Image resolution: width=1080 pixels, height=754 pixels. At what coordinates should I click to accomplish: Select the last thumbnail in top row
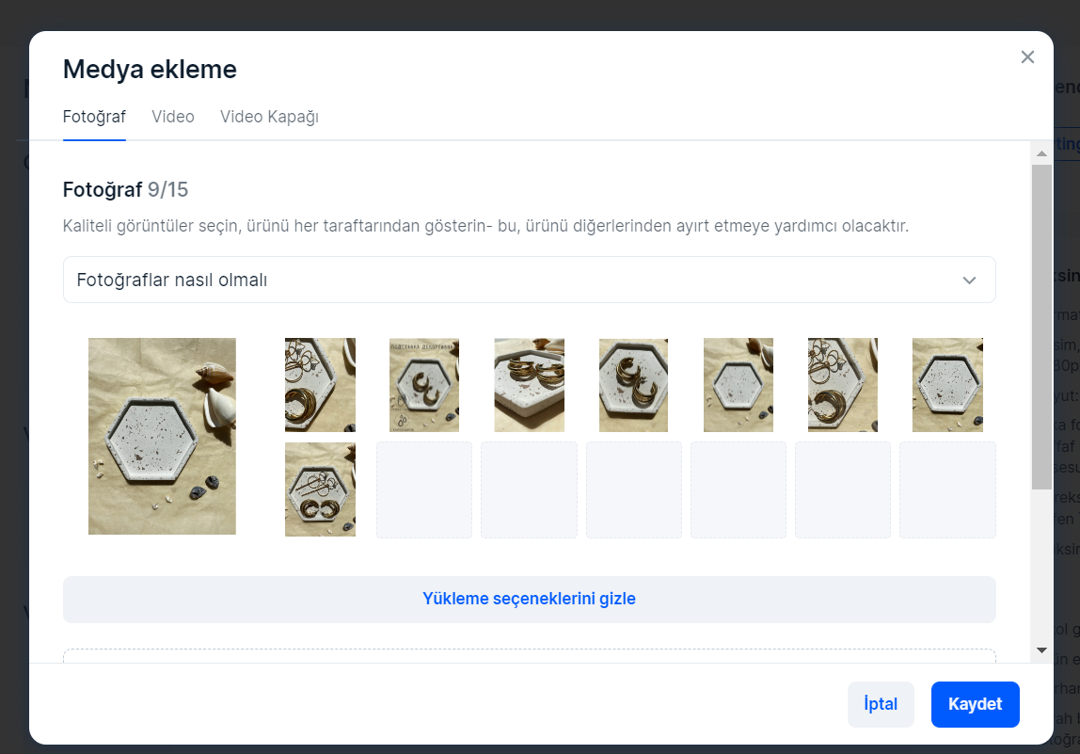(947, 385)
